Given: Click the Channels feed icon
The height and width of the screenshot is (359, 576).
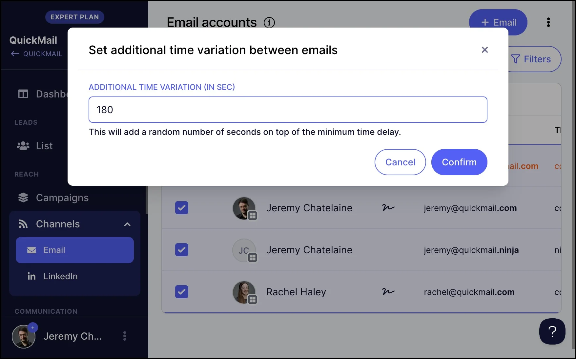Looking at the screenshot, I should [23, 224].
